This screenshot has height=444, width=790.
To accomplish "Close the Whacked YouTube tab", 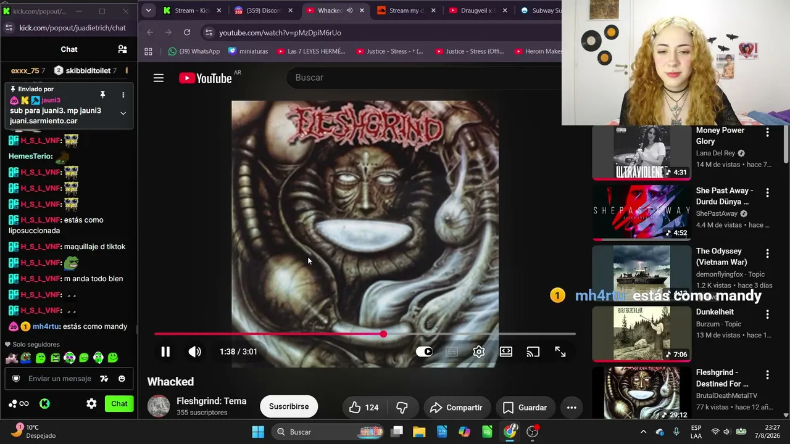I will click(362, 10).
